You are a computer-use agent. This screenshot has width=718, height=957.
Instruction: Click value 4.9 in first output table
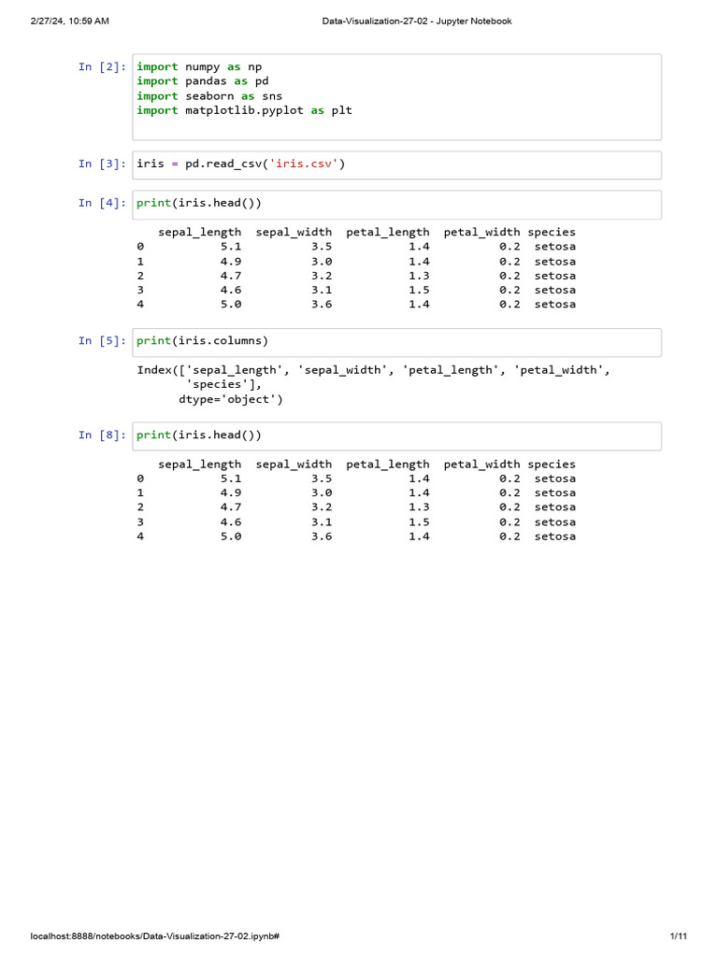[x=231, y=262]
